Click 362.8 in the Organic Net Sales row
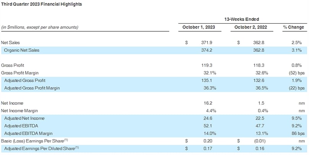 (259, 50)
